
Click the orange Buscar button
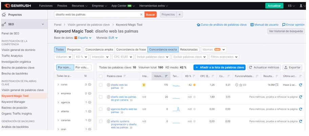click(x=150, y=14)
